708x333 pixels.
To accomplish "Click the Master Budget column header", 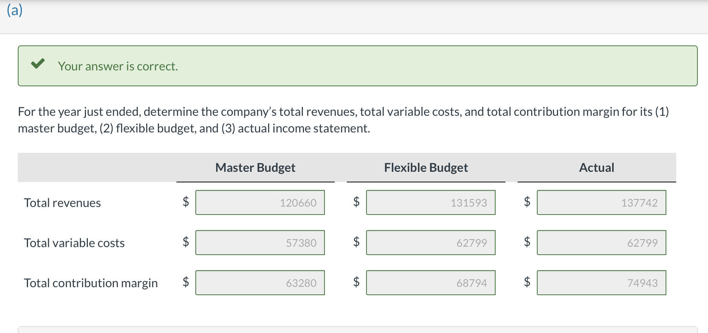I will [255, 168].
